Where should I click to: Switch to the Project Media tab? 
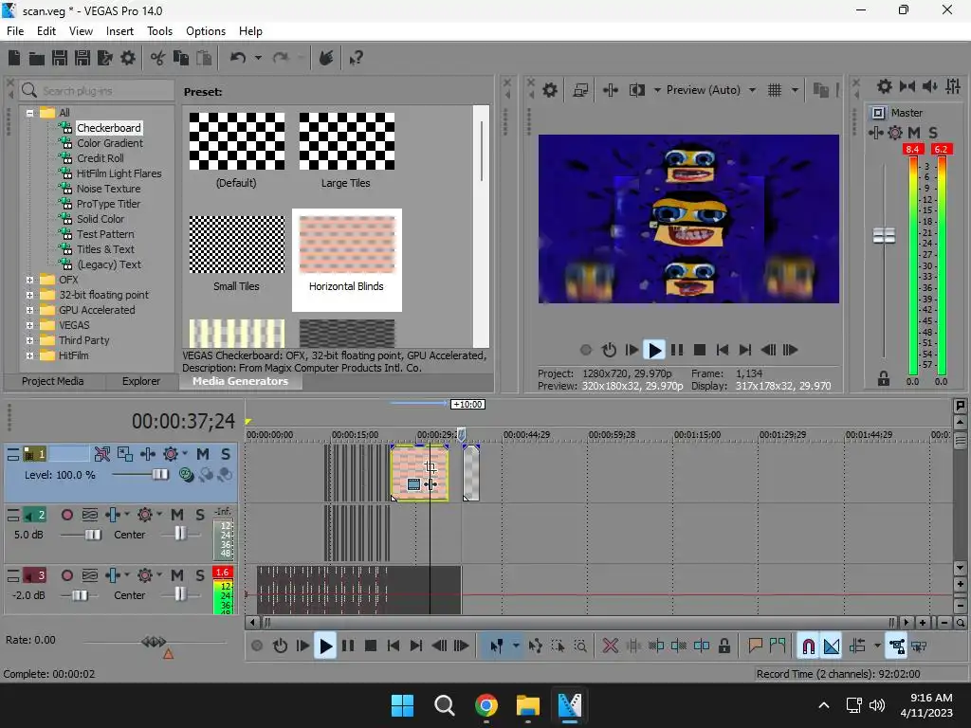click(53, 381)
